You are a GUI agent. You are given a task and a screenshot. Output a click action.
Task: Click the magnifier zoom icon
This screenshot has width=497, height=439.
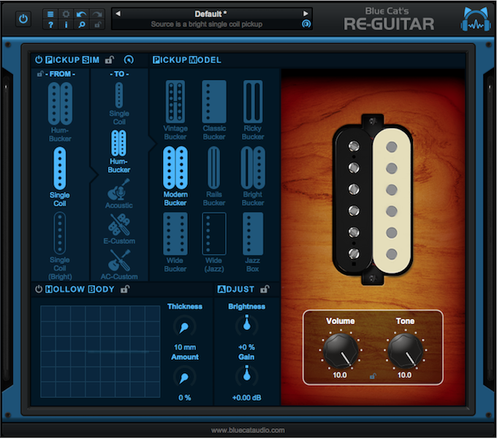81,24
